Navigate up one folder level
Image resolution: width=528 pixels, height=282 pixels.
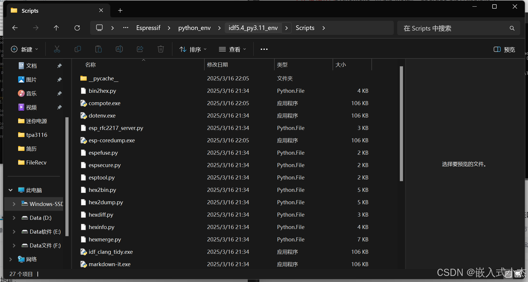click(x=56, y=28)
